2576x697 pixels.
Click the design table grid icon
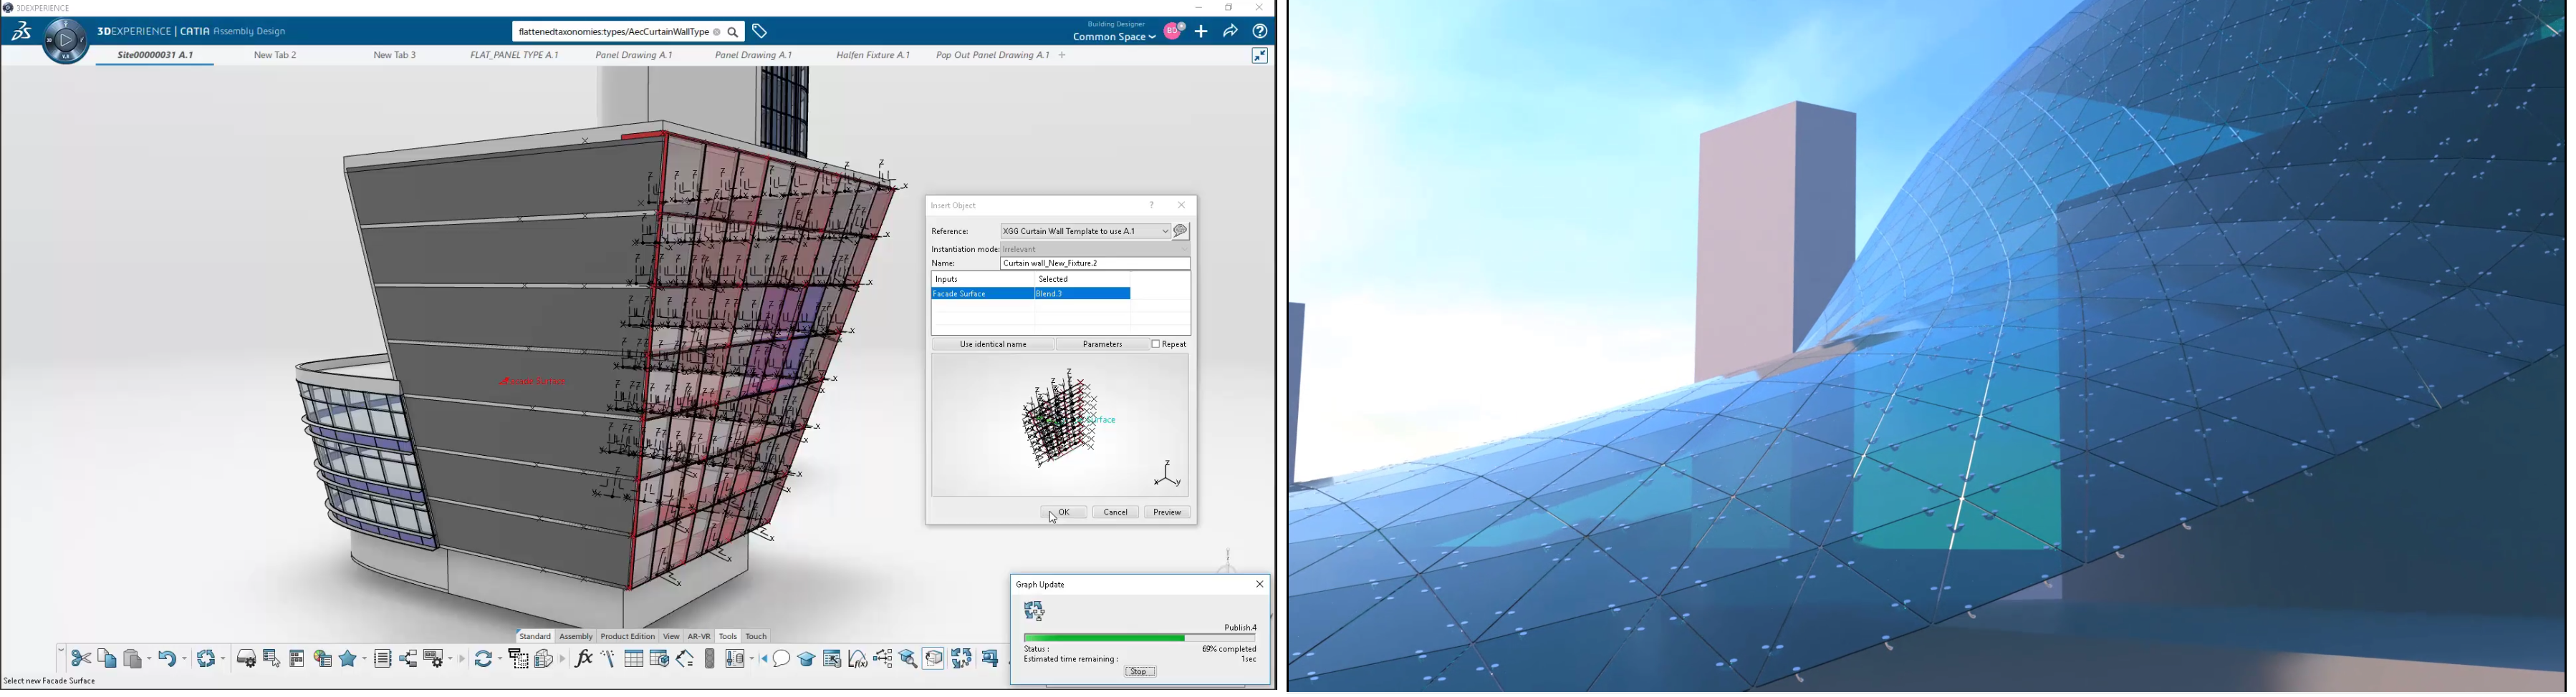point(634,658)
